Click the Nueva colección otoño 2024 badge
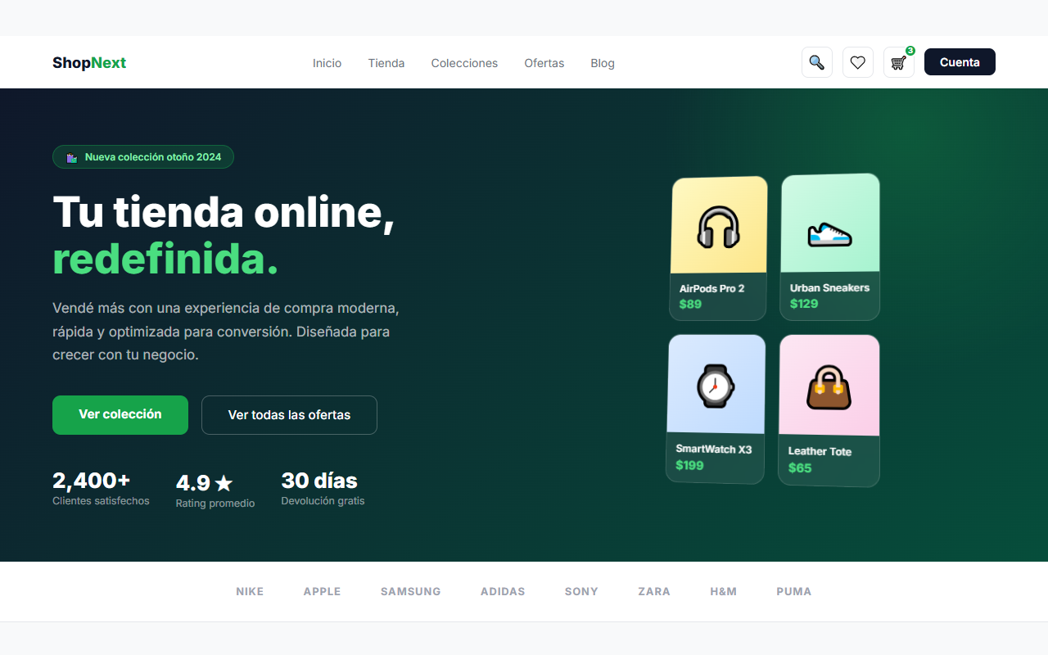 tap(143, 157)
